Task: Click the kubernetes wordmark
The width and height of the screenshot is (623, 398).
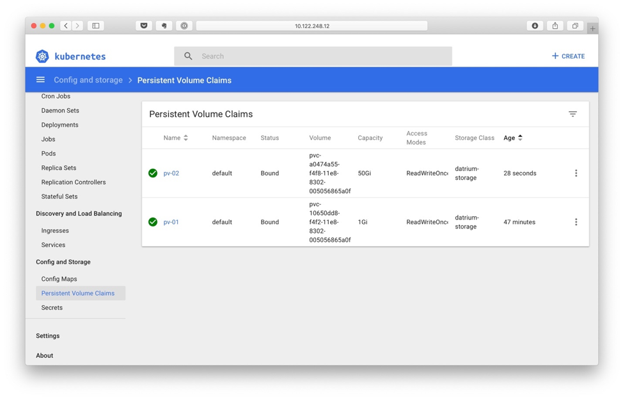Action: pos(80,56)
